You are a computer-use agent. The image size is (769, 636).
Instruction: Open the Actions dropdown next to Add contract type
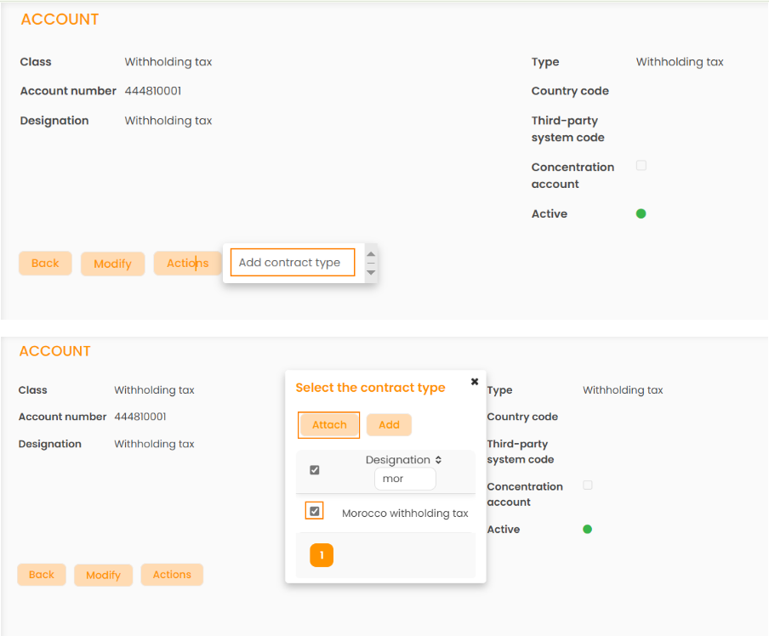click(186, 264)
